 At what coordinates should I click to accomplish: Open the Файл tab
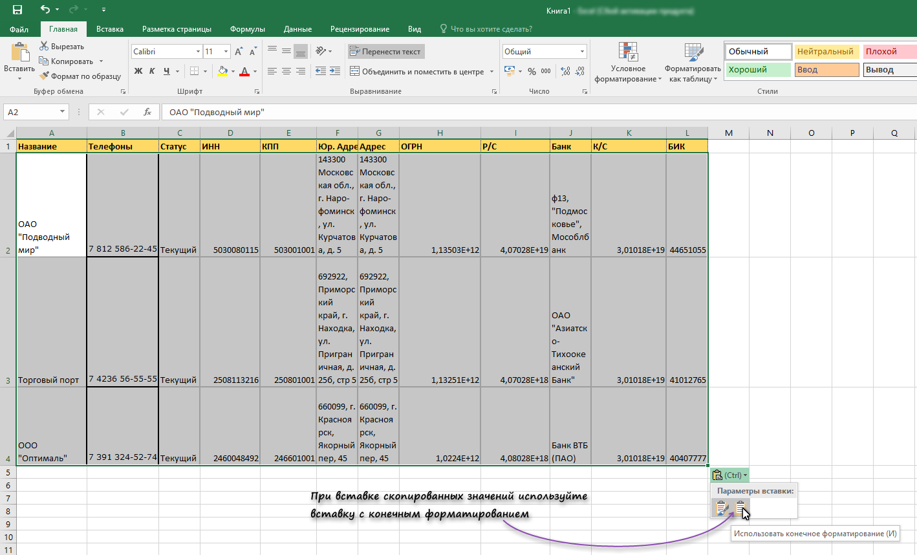[x=19, y=29]
